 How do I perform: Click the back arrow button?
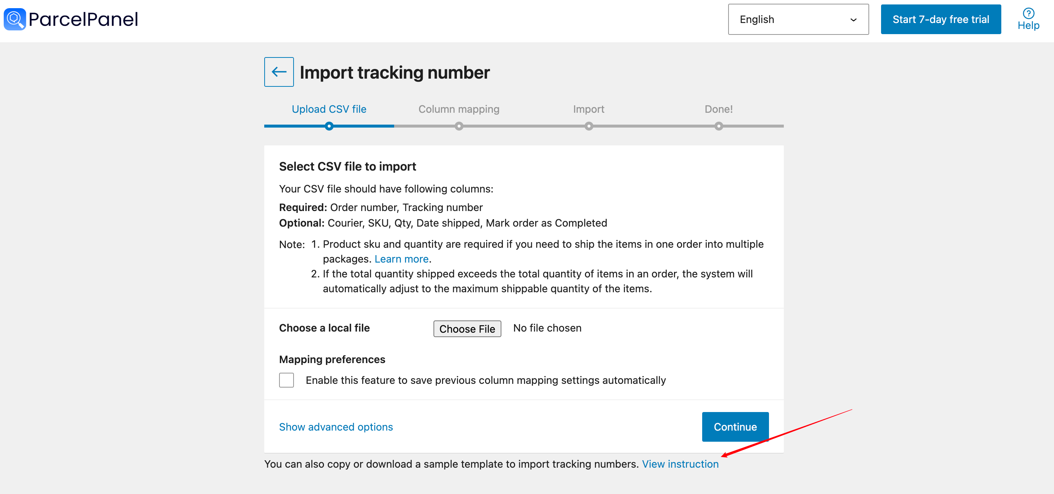coord(279,72)
